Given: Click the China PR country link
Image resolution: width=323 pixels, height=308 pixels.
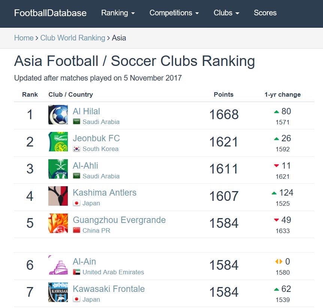Looking at the screenshot, I should click(x=96, y=230).
